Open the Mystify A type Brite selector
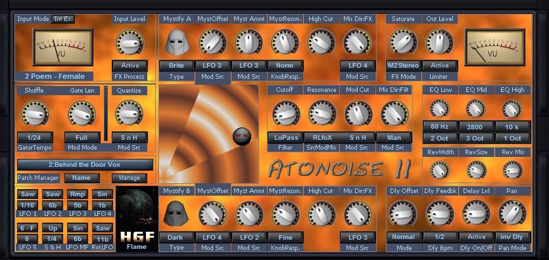 [176, 66]
